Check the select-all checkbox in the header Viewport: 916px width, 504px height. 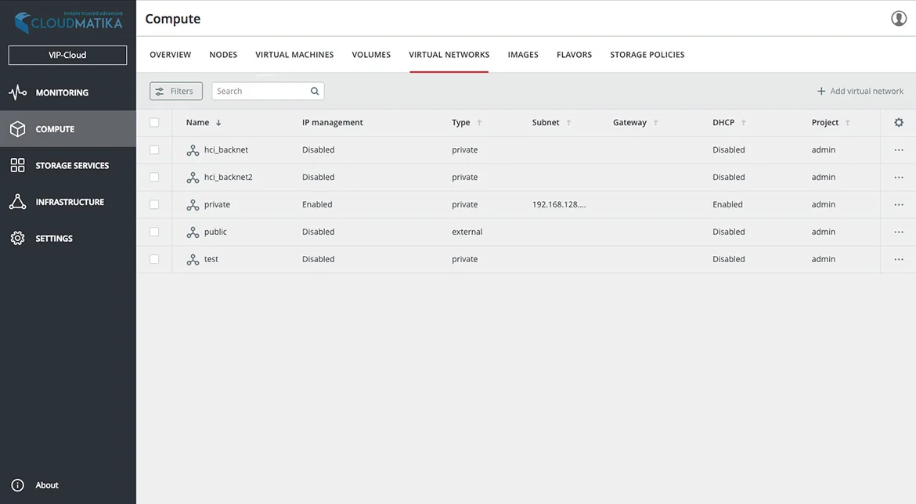[x=154, y=122]
